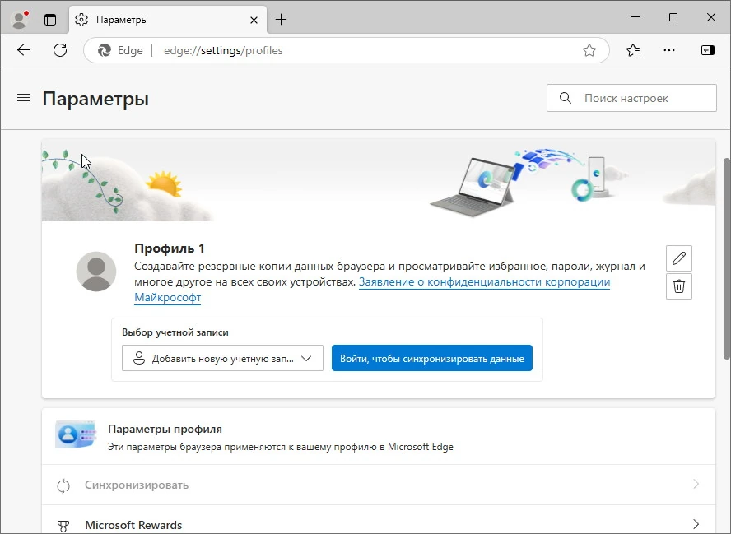Open the Settings and more ellipsis menu
The height and width of the screenshot is (534, 731).
[669, 50]
